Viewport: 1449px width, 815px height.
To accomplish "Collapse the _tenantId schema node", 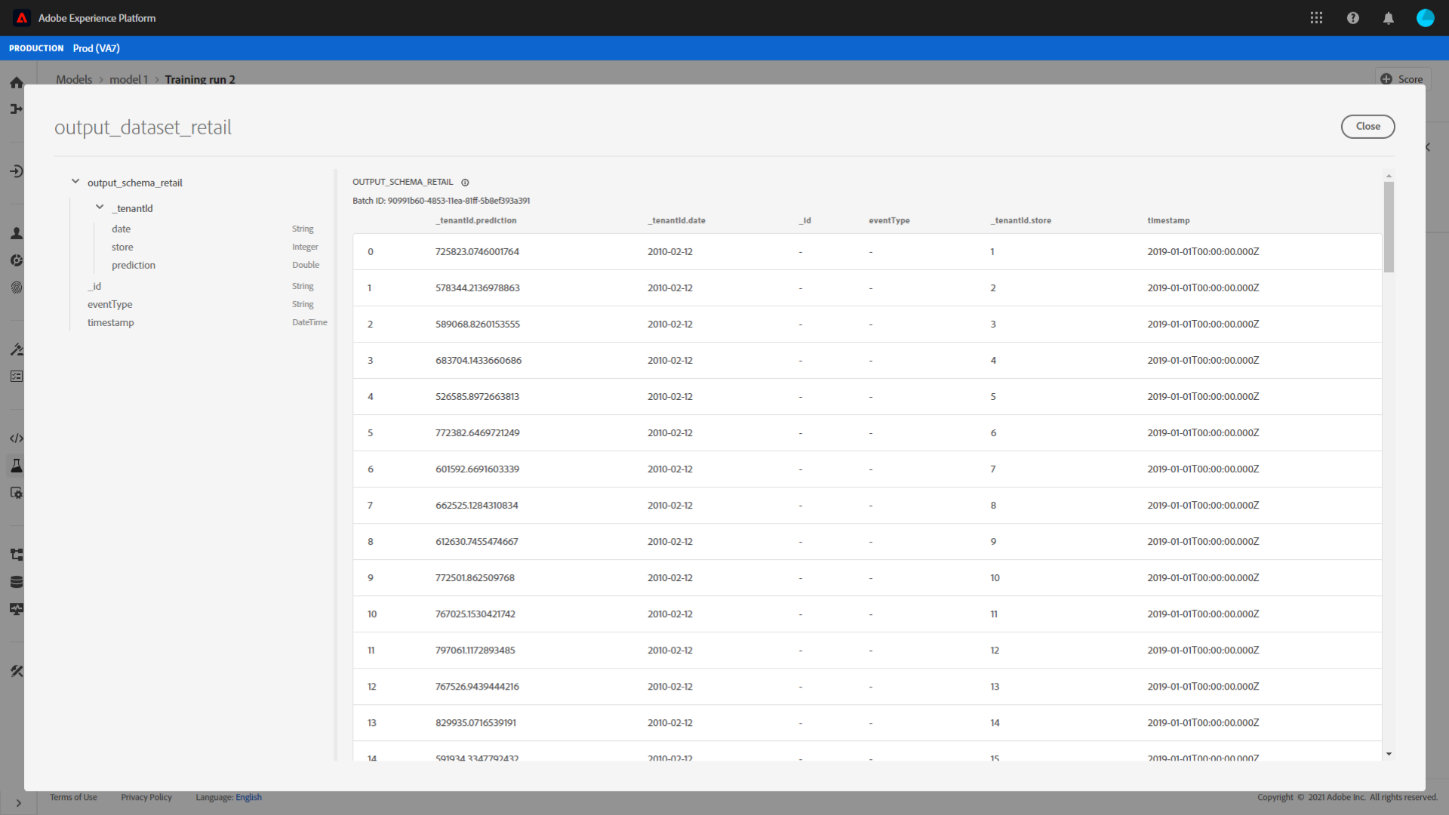I will pyautogui.click(x=100, y=208).
